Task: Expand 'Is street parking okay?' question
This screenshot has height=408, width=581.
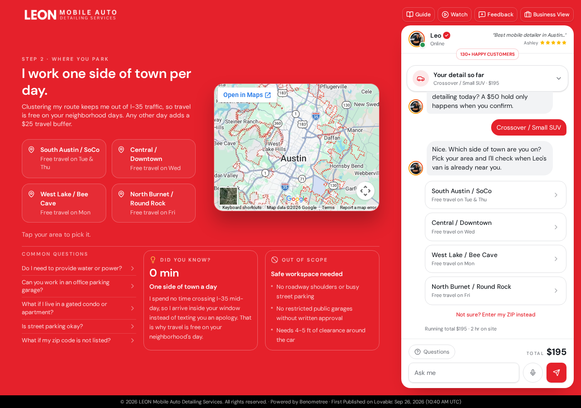Action: (x=79, y=326)
